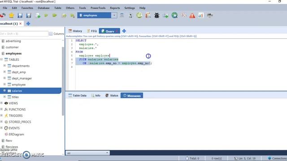
Task: Click the import data green plus icon
Action: pyautogui.click(x=165, y=16)
